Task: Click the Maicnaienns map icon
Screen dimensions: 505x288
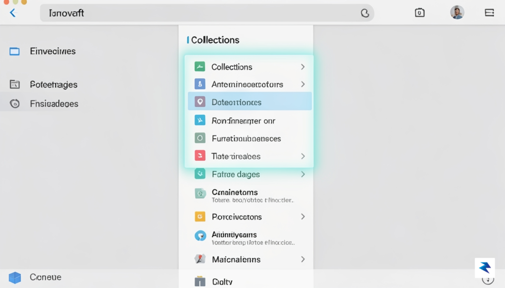Action: 200,259
